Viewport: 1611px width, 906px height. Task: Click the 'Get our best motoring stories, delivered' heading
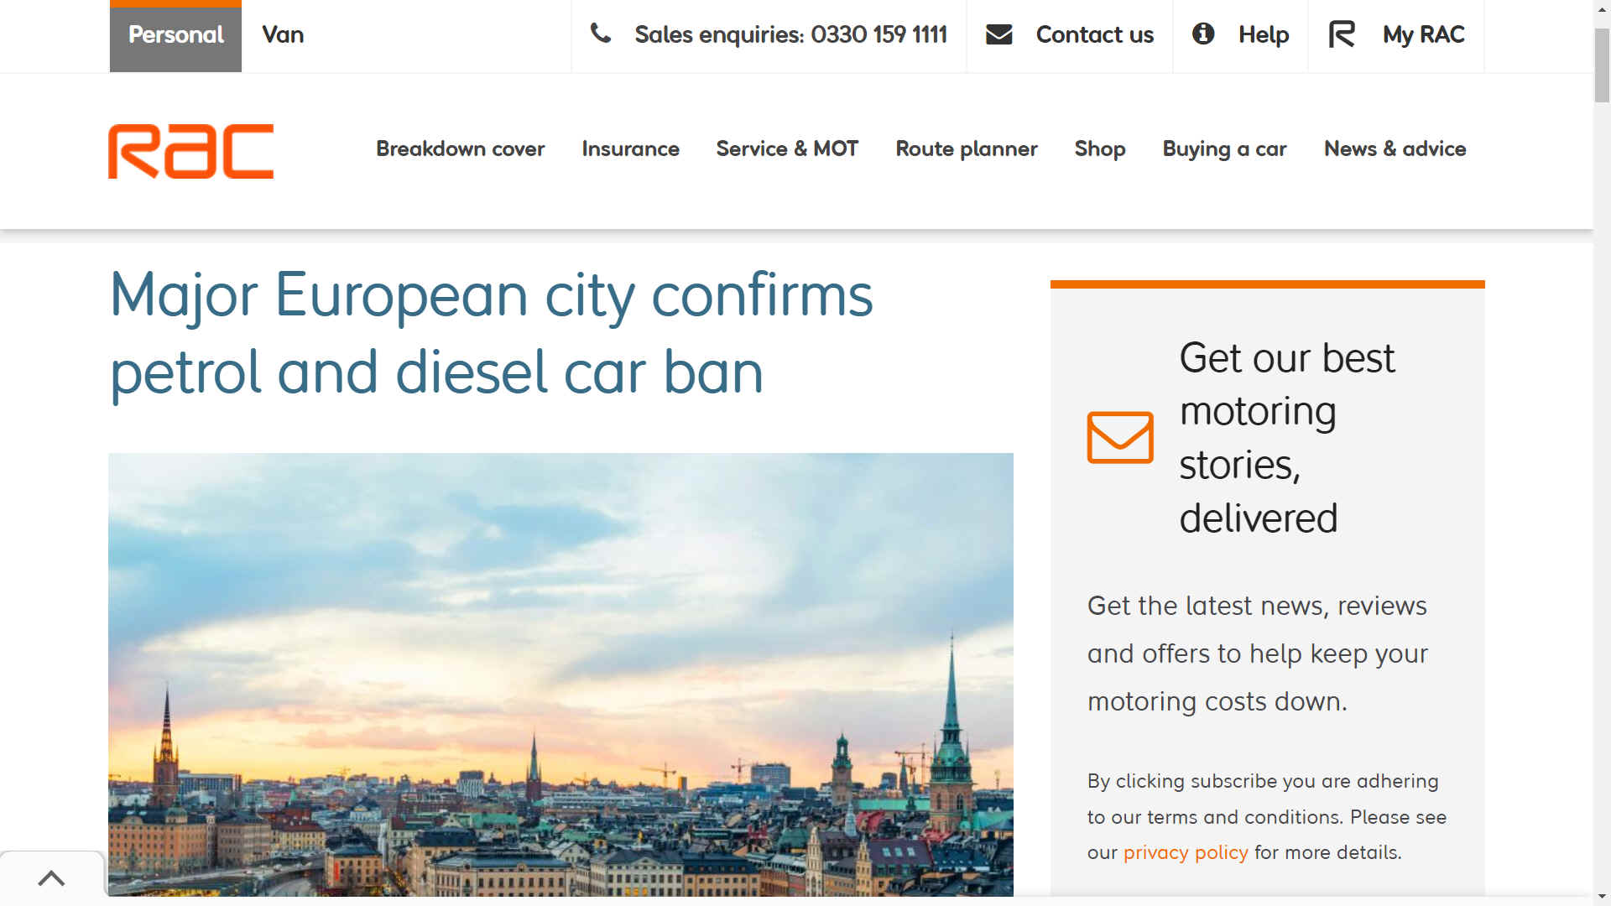coord(1286,437)
